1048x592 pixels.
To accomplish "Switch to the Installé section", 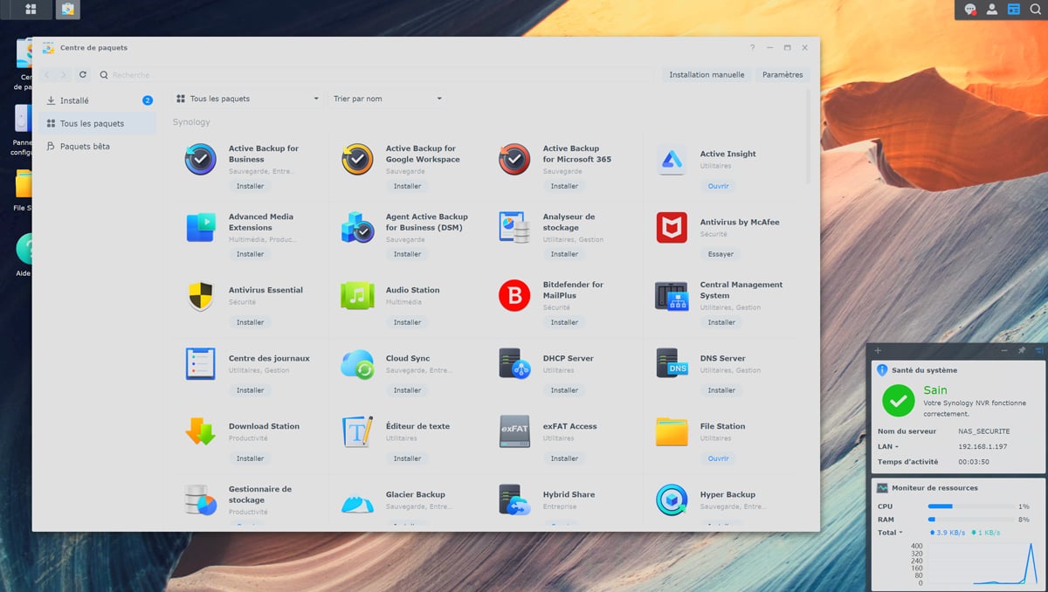I will (x=74, y=100).
